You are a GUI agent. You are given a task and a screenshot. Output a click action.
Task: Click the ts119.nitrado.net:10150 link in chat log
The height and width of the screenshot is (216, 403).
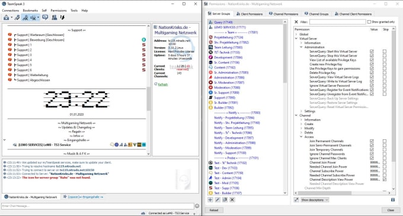(77, 170)
